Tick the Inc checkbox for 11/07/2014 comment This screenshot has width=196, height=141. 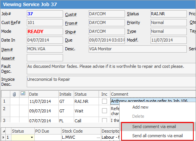[104, 101]
